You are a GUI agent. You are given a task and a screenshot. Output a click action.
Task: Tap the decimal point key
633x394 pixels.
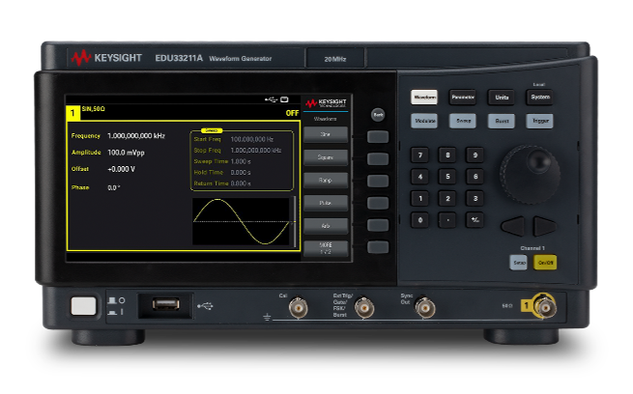[x=447, y=220]
